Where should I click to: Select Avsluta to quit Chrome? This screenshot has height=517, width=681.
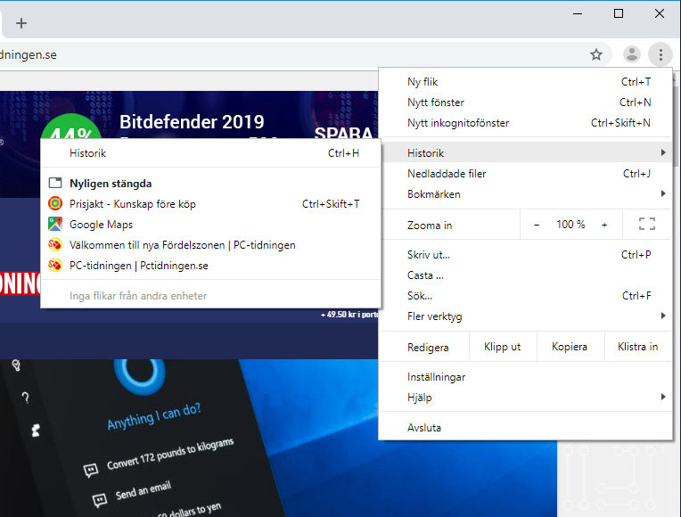click(526, 428)
